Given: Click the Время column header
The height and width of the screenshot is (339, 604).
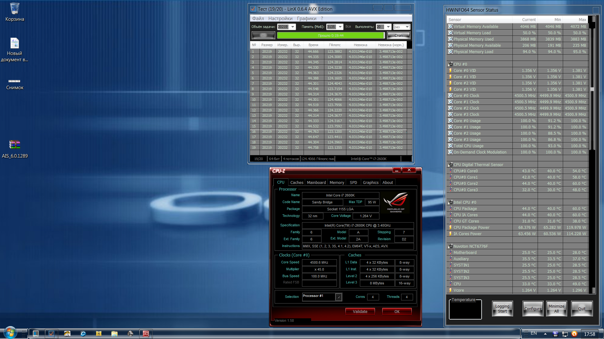Looking at the screenshot, I should point(313,45).
